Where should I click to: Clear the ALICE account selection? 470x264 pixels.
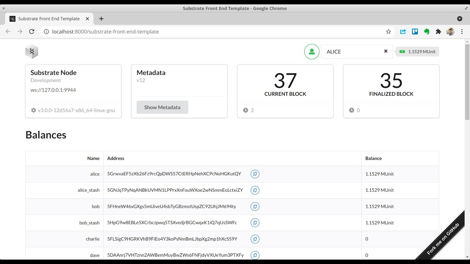point(386,51)
